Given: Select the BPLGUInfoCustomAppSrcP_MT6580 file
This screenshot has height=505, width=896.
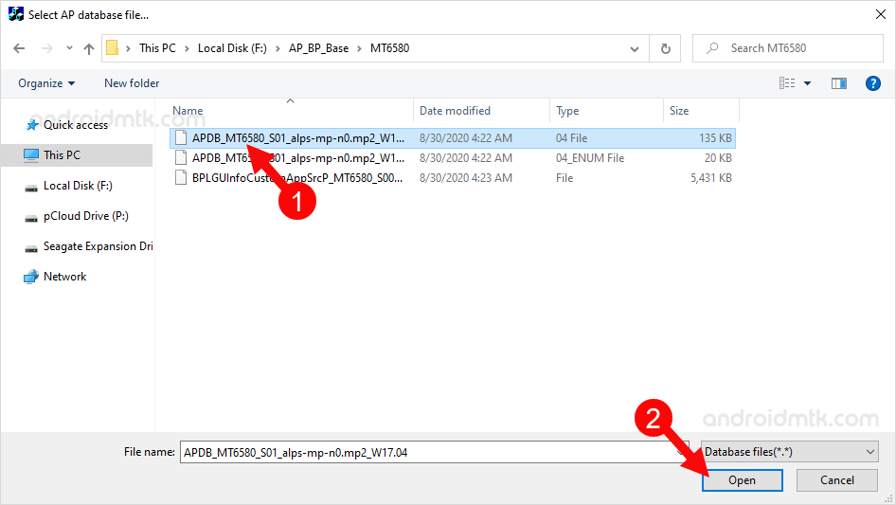Looking at the screenshot, I should (452, 178).
